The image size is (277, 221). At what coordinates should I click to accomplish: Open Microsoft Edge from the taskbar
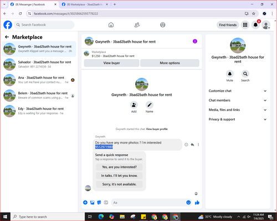point(101,217)
